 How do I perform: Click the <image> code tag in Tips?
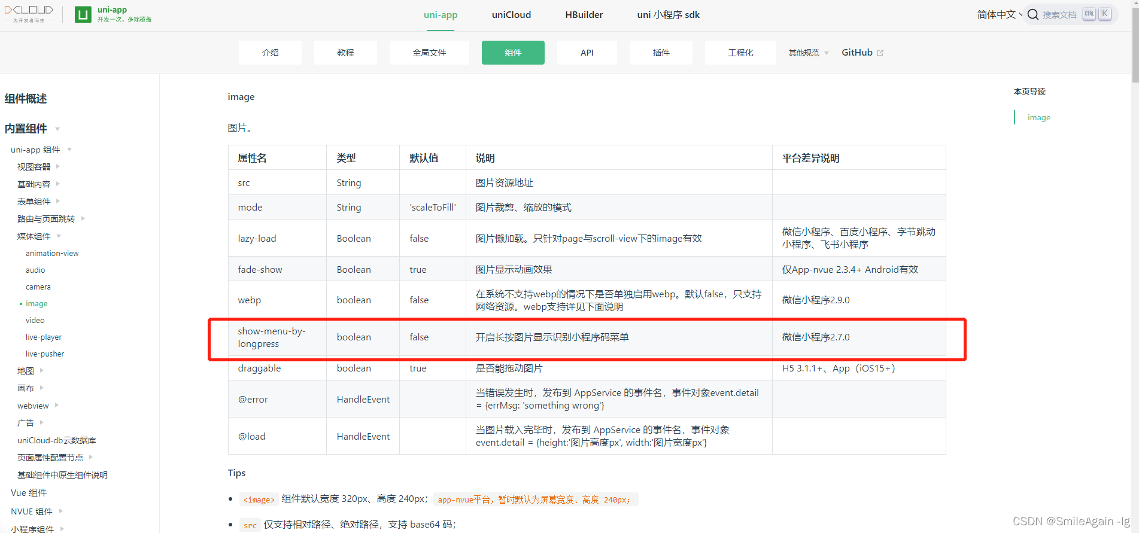coord(259,500)
